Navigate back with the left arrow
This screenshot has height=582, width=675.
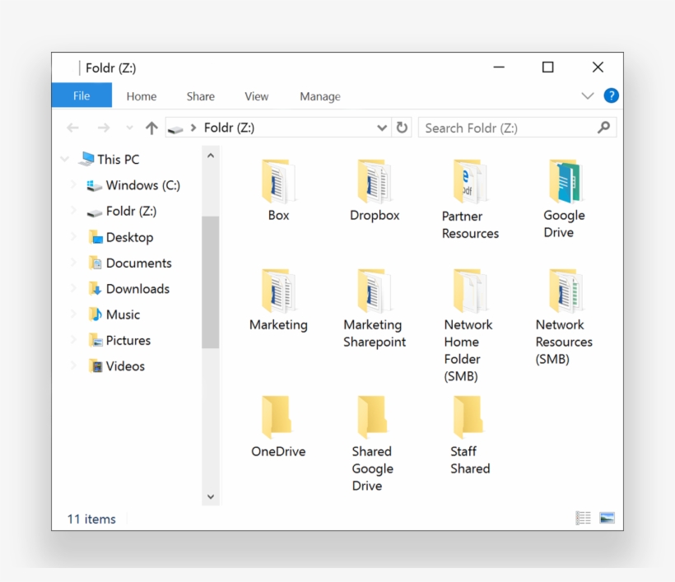coord(72,128)
